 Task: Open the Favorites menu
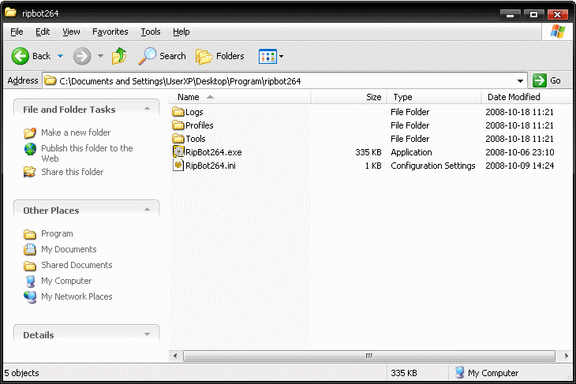[110, 32]
